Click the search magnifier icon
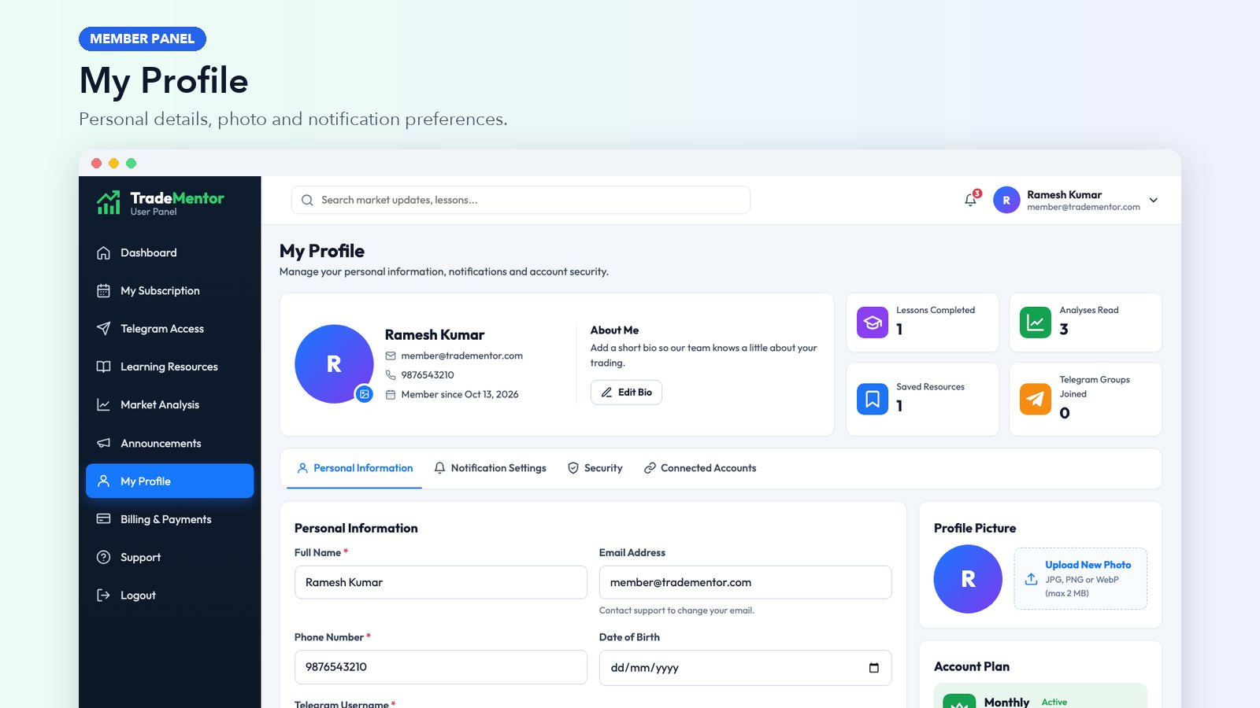 coord(307,200)
